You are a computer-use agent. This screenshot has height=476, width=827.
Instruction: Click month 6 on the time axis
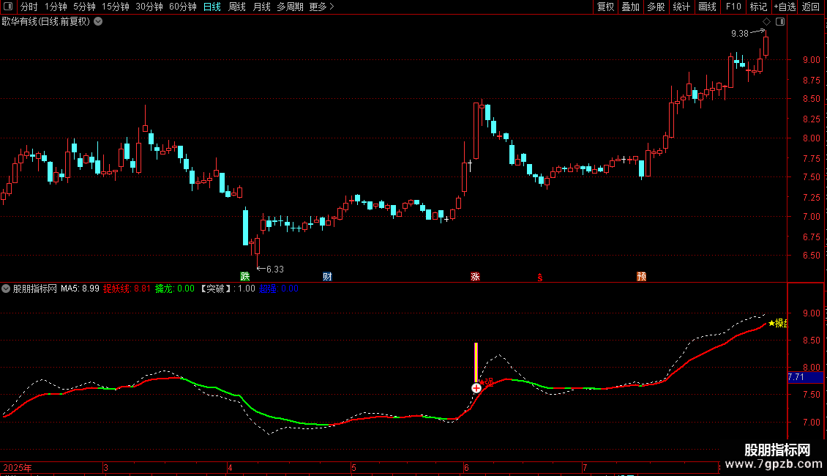[x=466, y=467]
